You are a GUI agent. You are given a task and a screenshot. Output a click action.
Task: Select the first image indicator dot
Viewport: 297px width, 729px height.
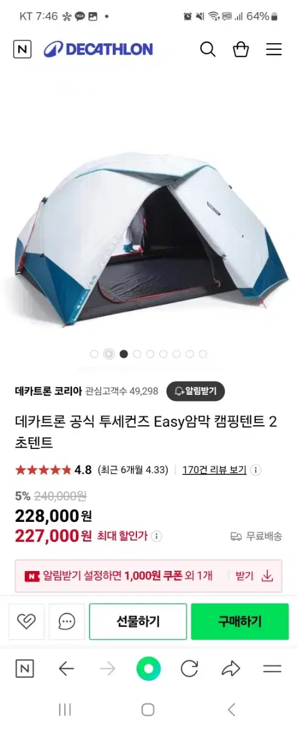pos(94,354)
